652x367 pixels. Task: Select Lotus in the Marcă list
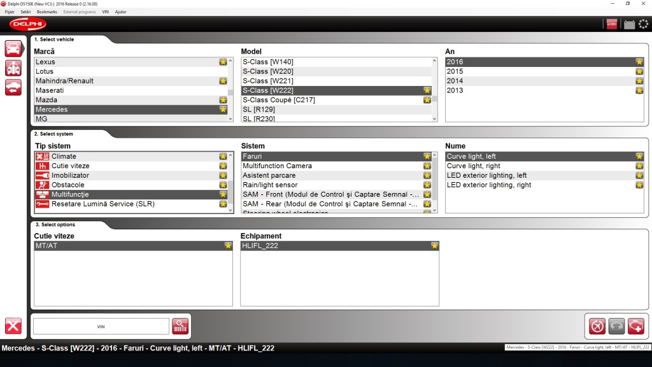tap(131, 71)
